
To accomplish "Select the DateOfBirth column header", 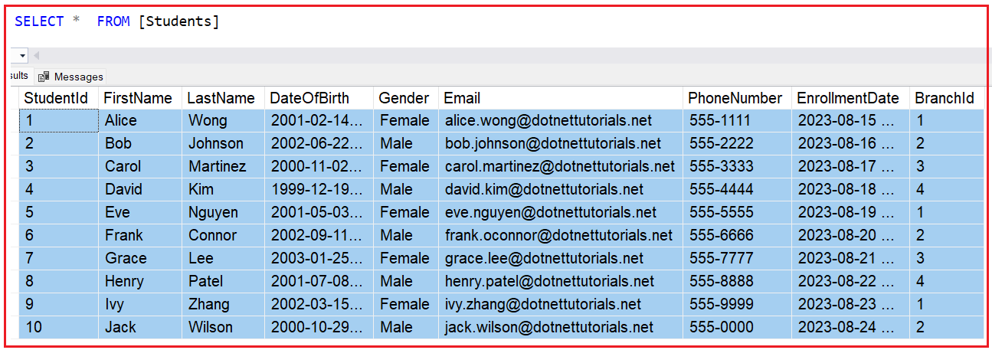I will tap(319, 98).
